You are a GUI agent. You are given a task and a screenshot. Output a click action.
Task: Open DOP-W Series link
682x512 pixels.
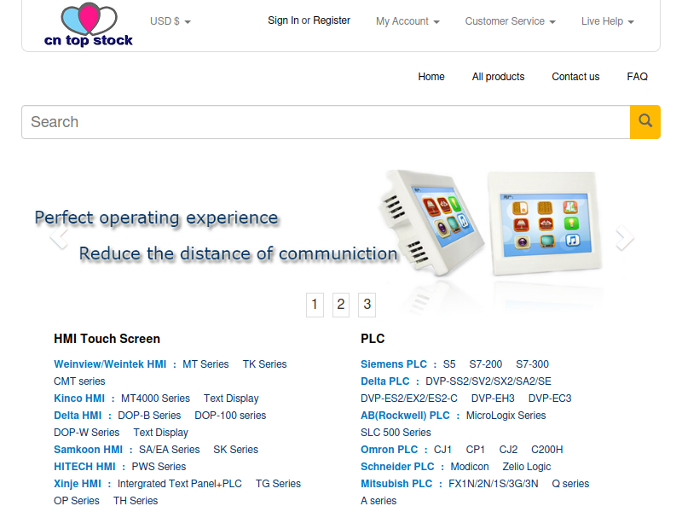pyautogui.click(x=87, y=433)
